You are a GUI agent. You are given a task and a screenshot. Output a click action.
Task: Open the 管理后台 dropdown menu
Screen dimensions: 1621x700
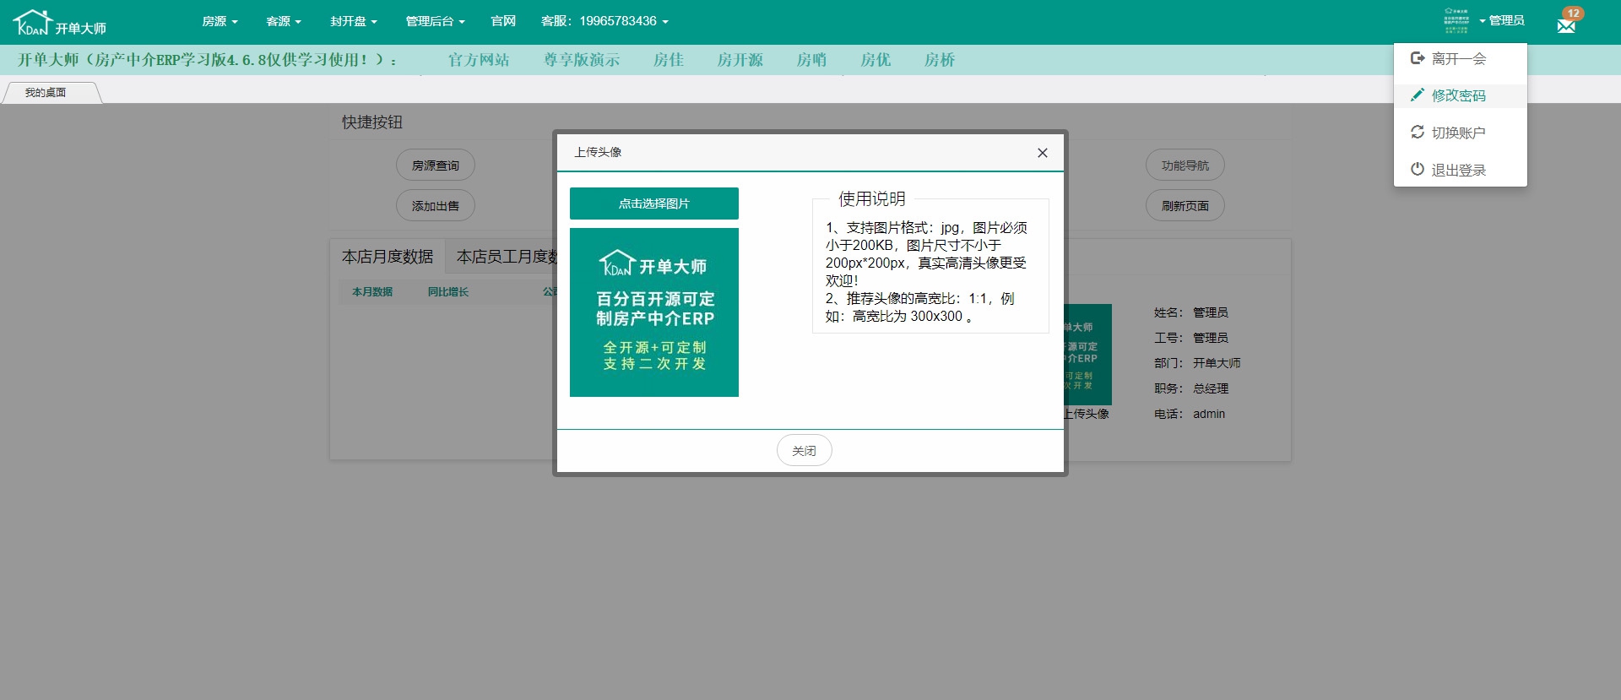point(435,21)
